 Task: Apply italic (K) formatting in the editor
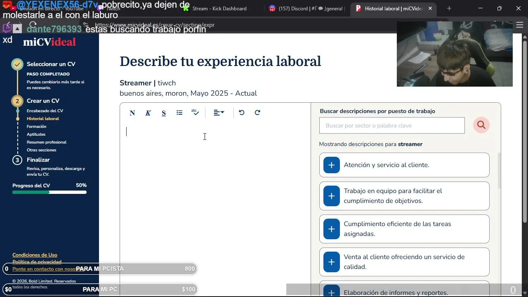[x=148, y=113]
